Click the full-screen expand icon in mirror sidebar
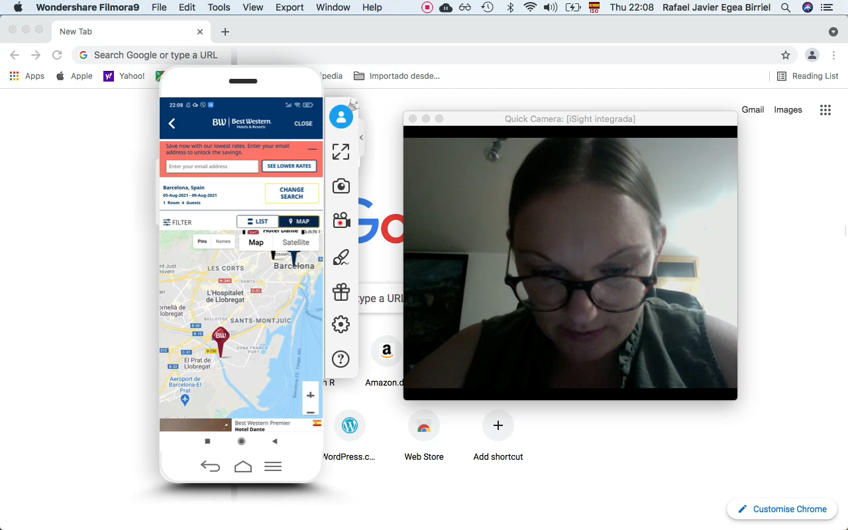This screenshot has width=848, height=530. tap(341, 152)
